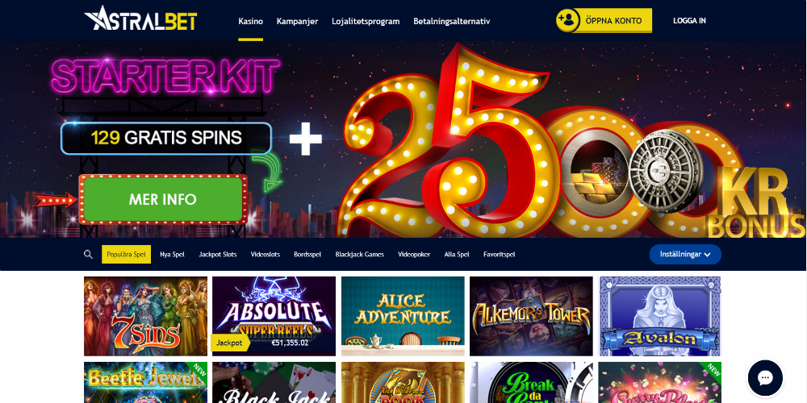Click the search magnifier icon
This screenshot has width=807, height=403.
pos(88,255)
